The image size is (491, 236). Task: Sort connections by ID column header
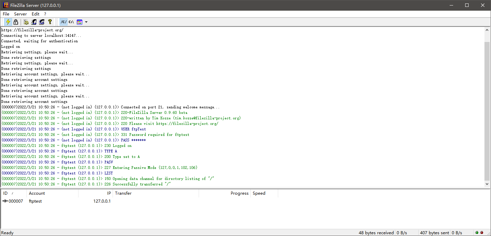14,193
